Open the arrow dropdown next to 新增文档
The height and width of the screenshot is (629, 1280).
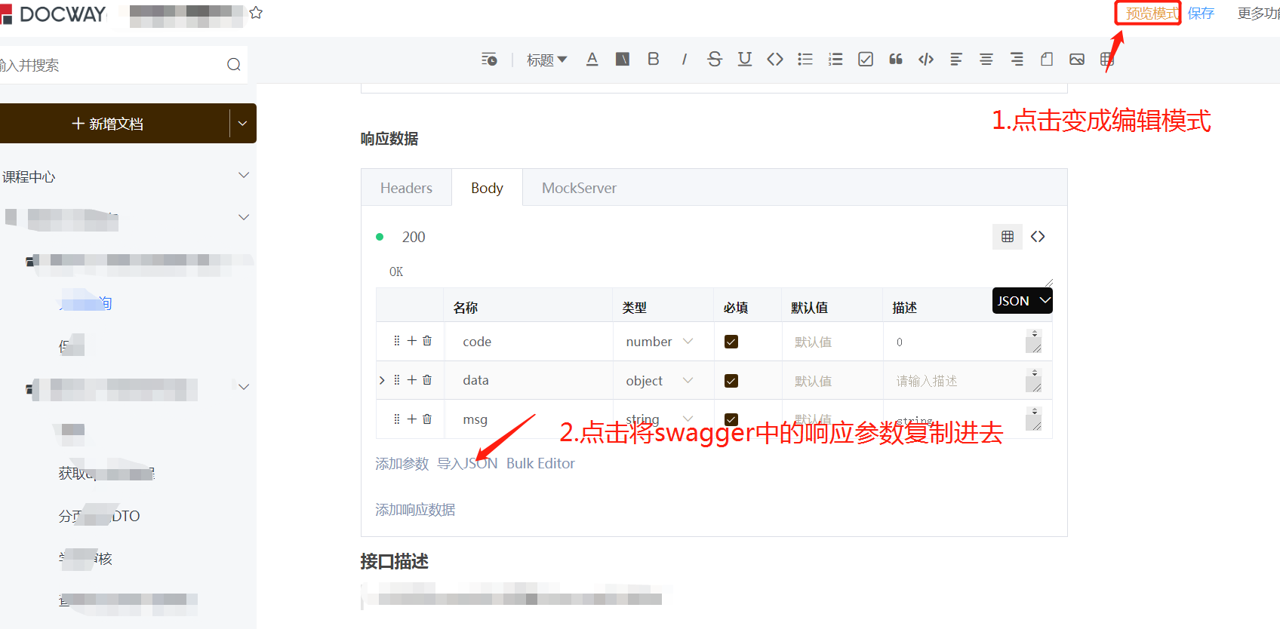click(x=242, y=124)
